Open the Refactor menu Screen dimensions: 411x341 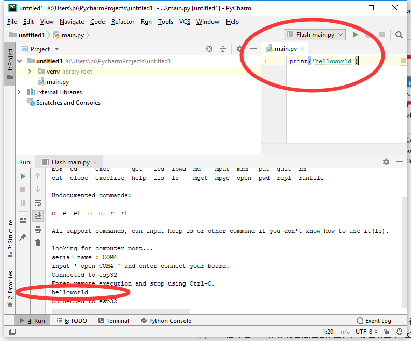point(123,22)
